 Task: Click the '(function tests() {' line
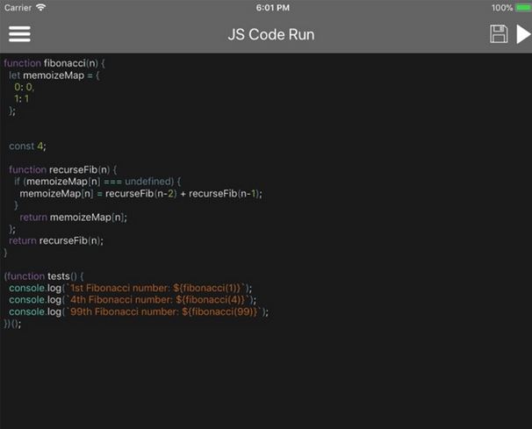click(44, 276)
